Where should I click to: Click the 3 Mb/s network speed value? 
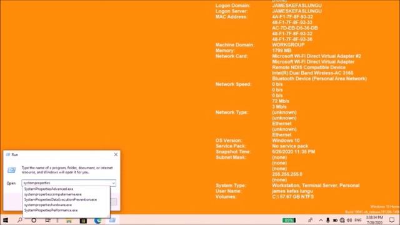pyautogui.click(x=279, y=107)
